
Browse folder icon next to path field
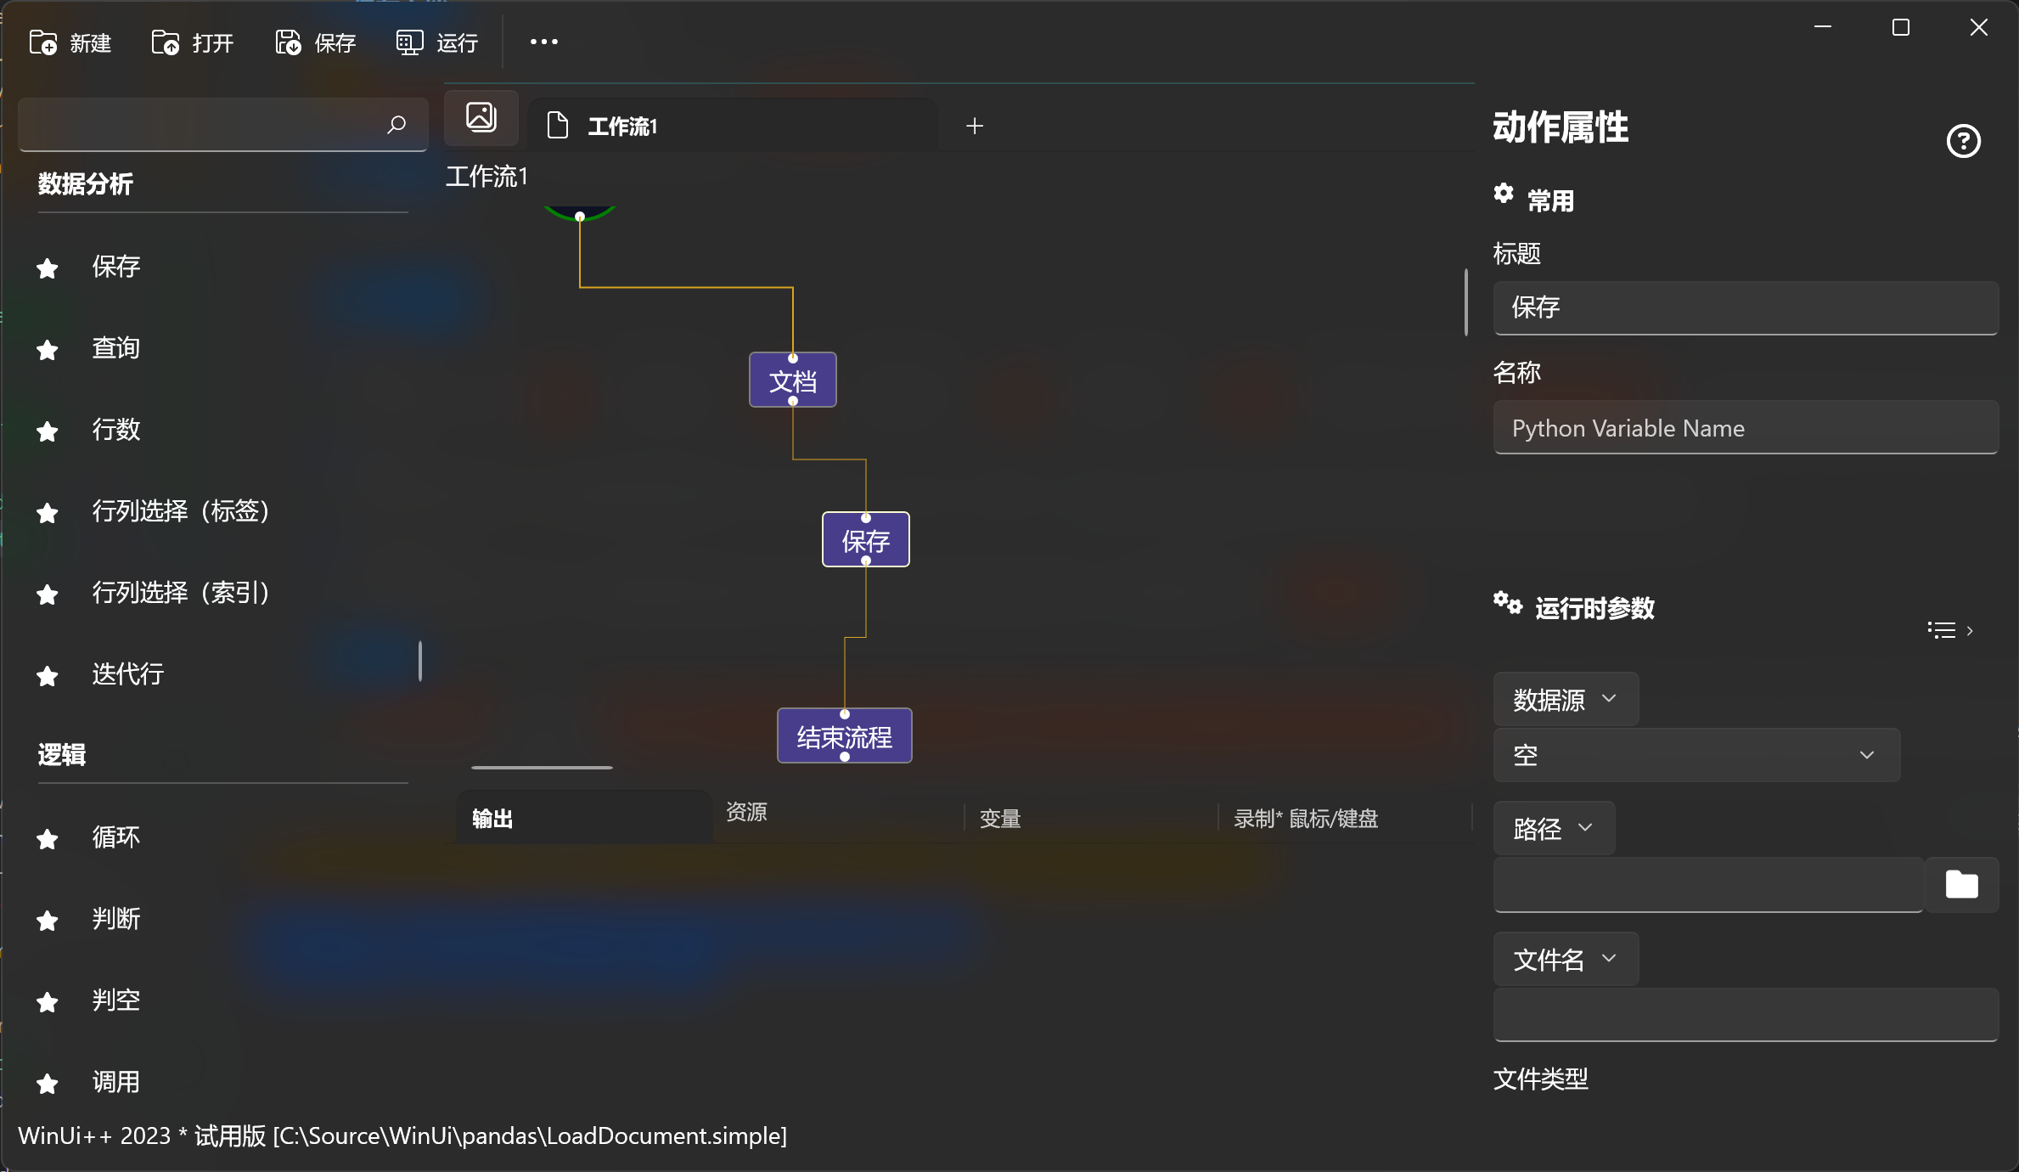[1961, 885]
